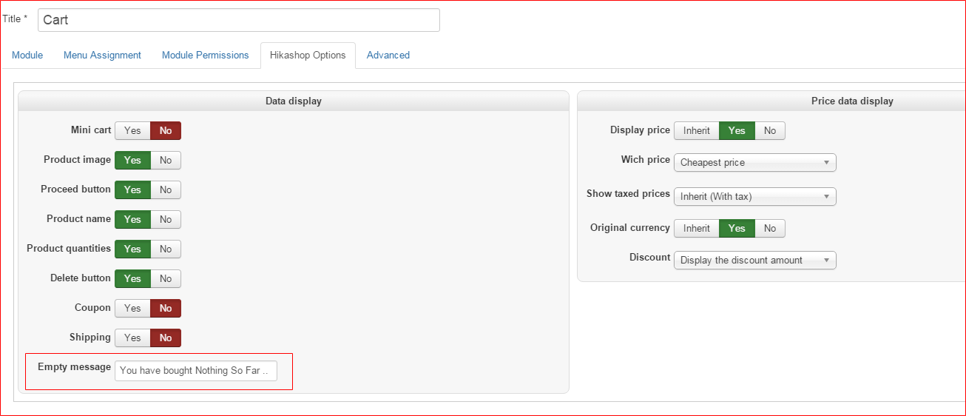This screenshot has height=416, width=966.
Task: Go to Module Permissions tab
Action: [205, 56]
